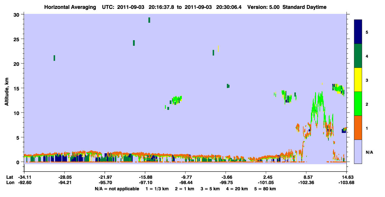Image resolution: width=385 pixels, height=197 pixels.
Task: Click the 'N/A = not applicable' legend text
Action: tap(117, 189)
